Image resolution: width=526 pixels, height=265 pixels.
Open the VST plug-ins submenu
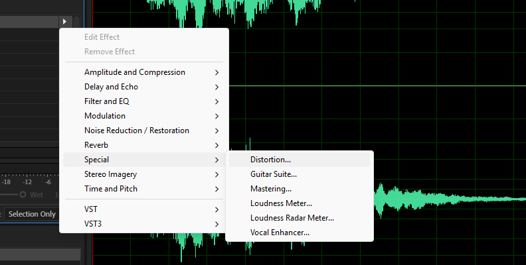coord(91,209)
